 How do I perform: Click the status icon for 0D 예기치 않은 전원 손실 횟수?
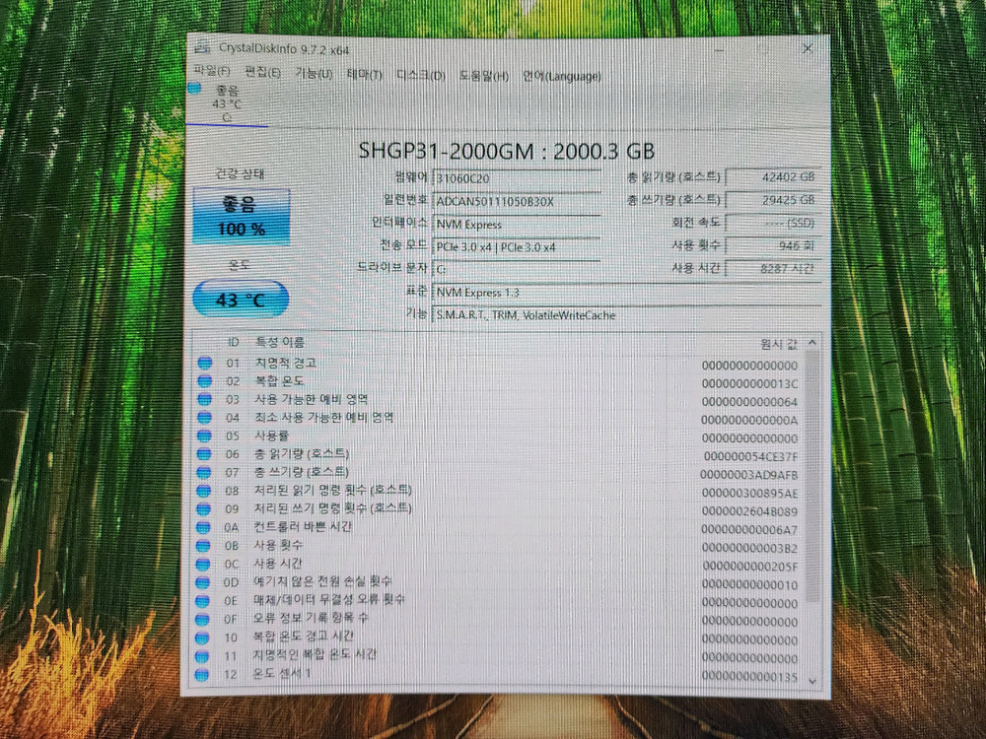click(202, 582)
